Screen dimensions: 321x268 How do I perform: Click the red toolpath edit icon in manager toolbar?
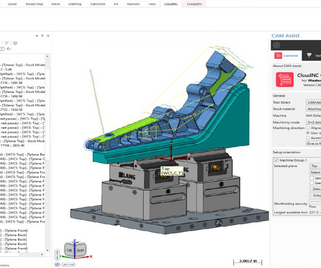pyautogui.click(x=7, y=43)
